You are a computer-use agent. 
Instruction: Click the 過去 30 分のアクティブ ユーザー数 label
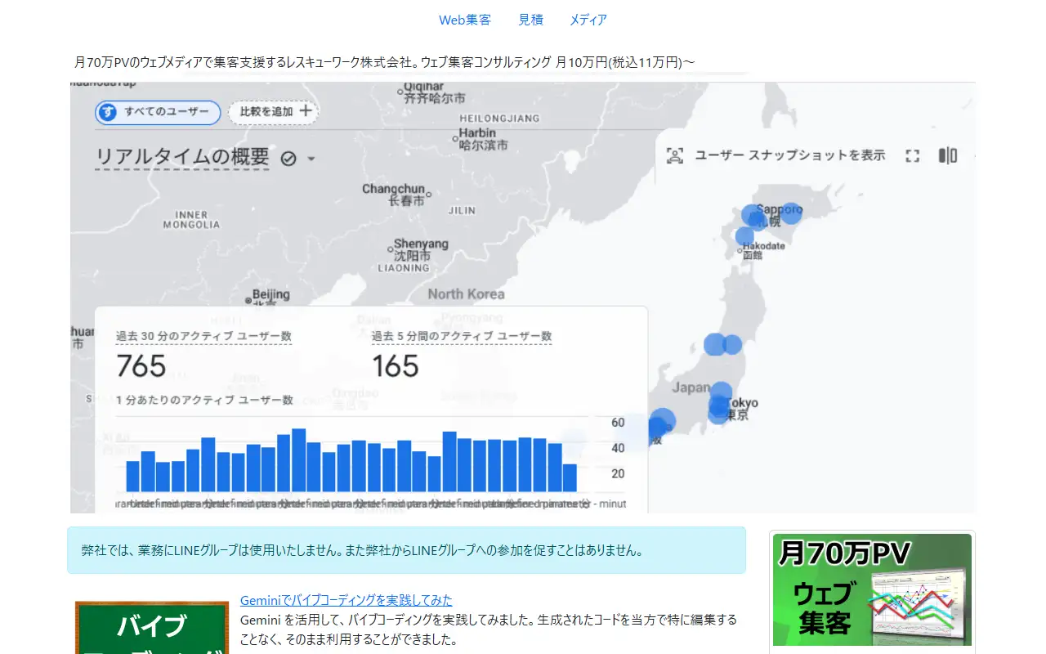(x=203, y=336)
